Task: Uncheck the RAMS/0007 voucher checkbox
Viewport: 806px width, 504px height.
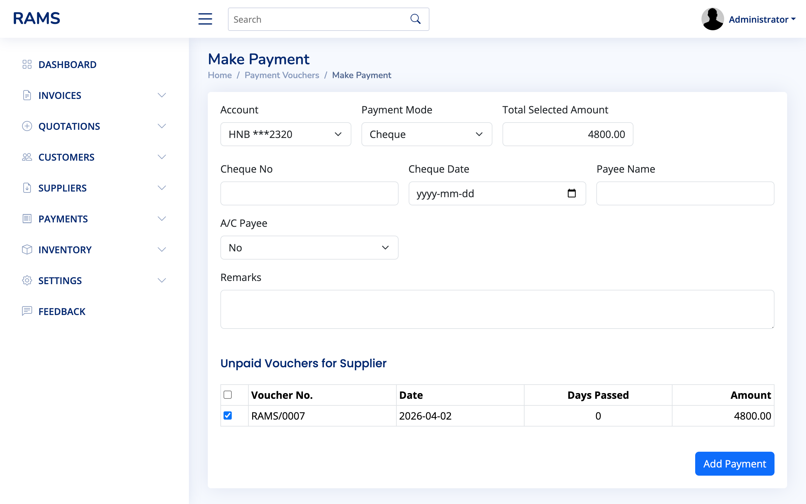Action: 228,415
